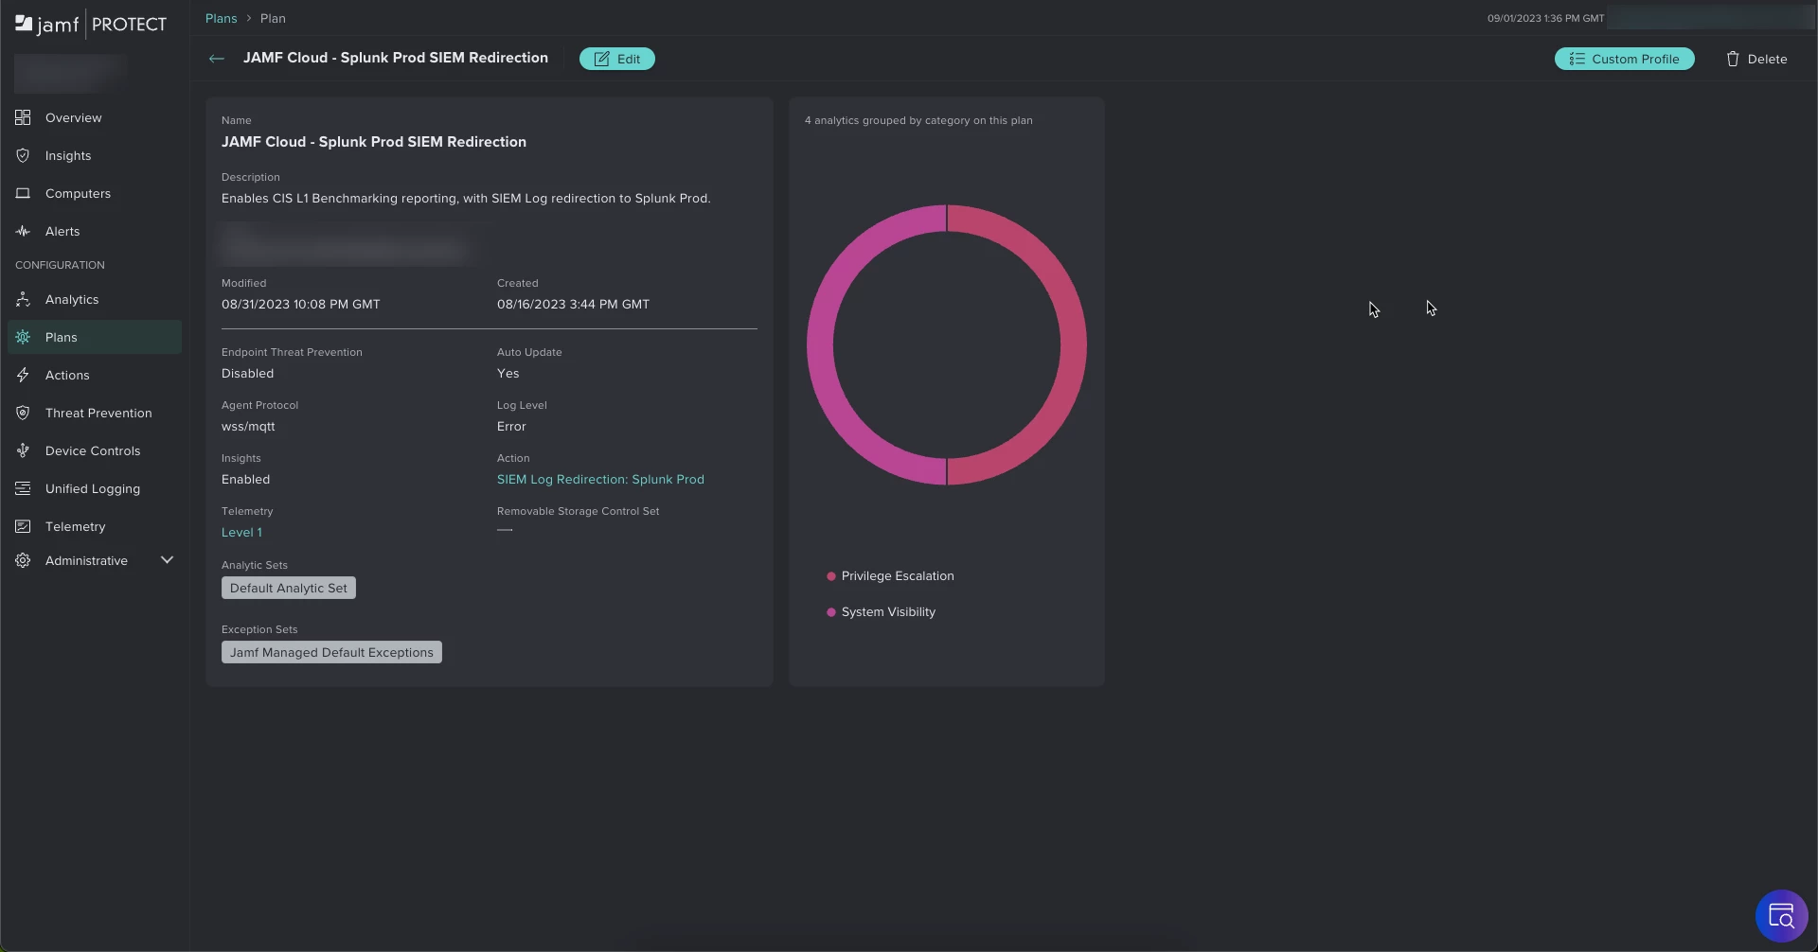
Task: Click the Privilege Escalation legend dot
Action: point(831,575)
